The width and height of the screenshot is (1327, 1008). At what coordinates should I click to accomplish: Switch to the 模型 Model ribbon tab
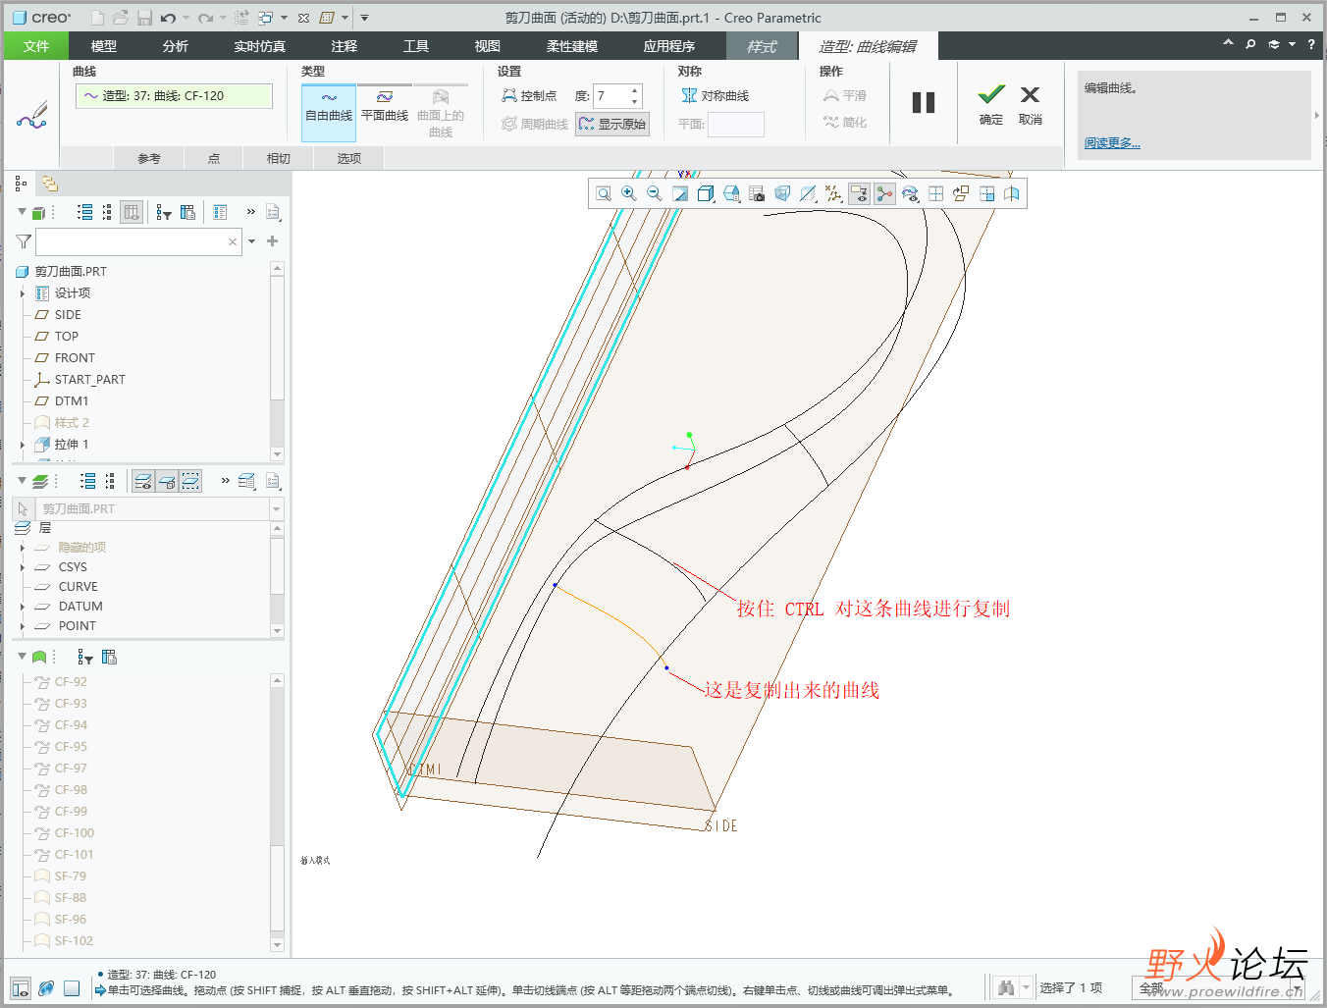(x=104, y=46)
